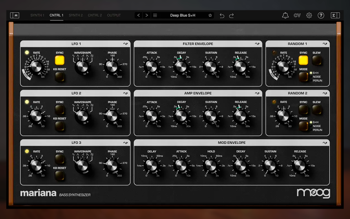Image resolution: width=350 pixels, height=219 pixels.
Task: Click LFO 1 WAVESHAPE knob
Action: 82,66
